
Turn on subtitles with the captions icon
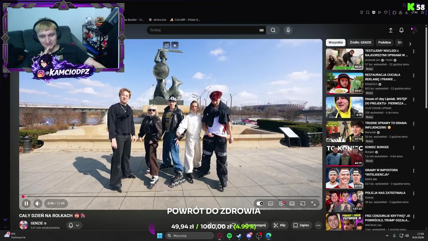tap(271, 203)
